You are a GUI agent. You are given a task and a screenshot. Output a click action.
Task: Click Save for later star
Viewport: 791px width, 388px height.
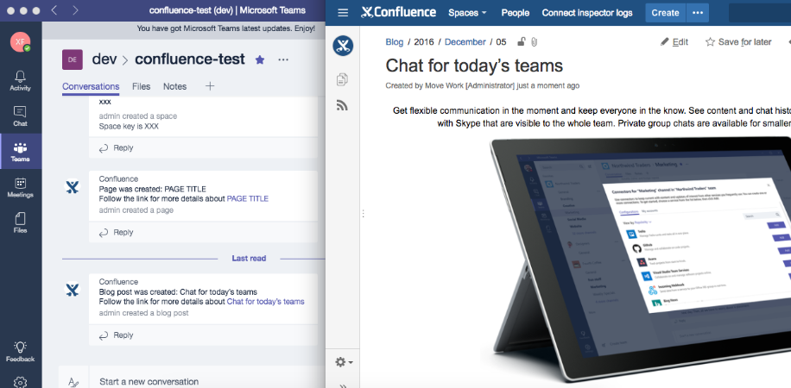[x=738, y=42]
